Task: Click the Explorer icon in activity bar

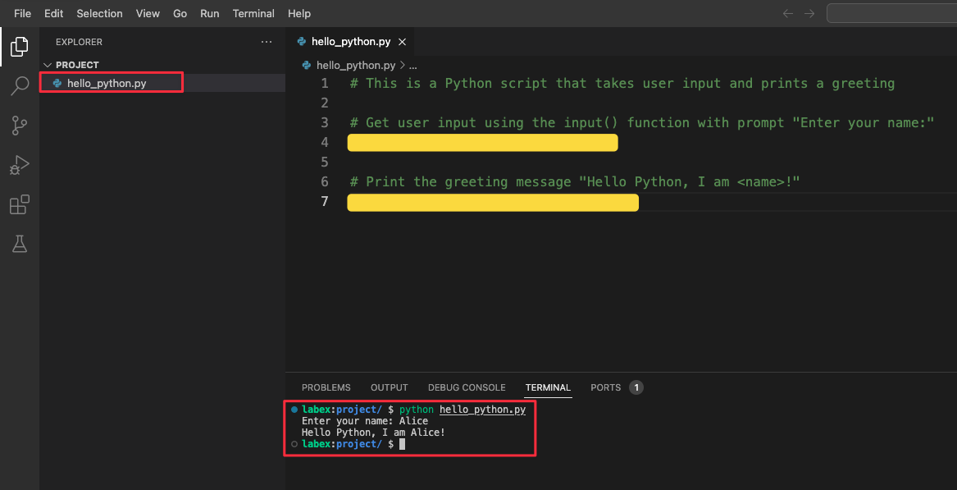Action: coord(19,46)
